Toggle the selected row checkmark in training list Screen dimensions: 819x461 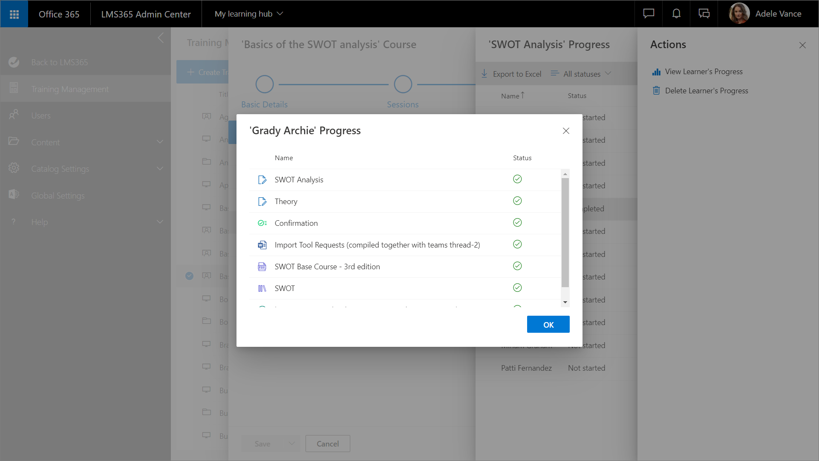click(x=189, y=276)
